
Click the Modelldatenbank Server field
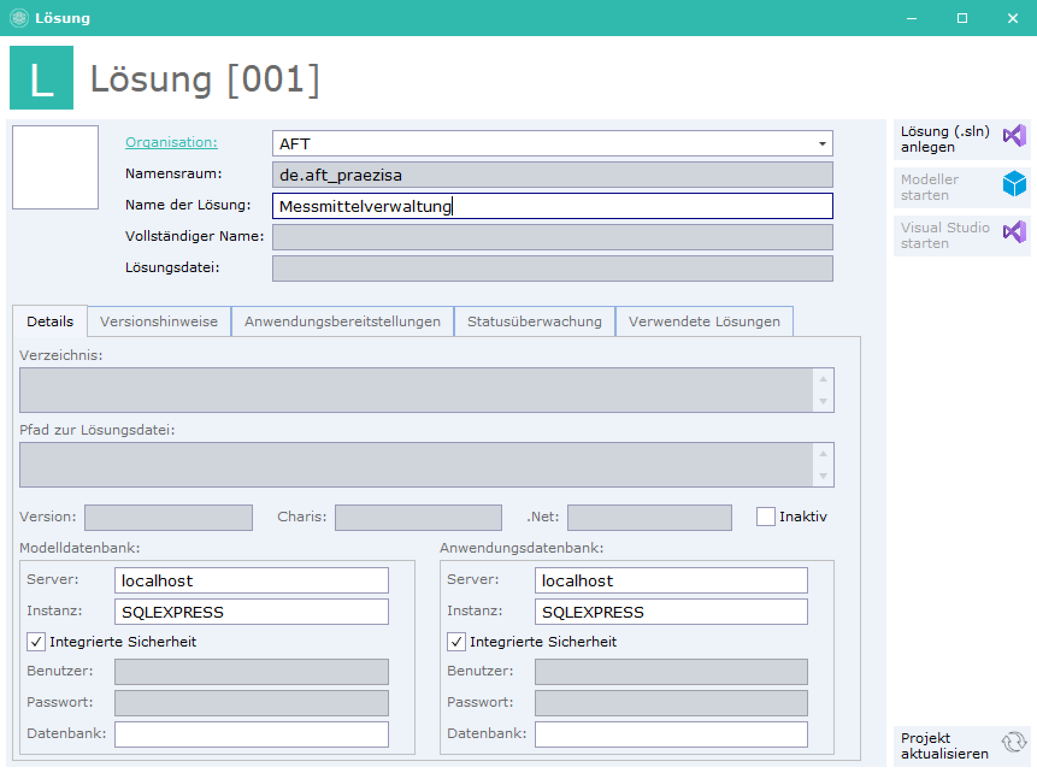tap(252, 580)
